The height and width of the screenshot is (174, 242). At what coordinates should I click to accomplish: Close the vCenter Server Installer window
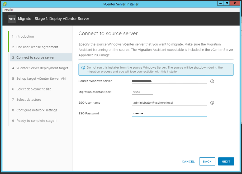[x=235, y=3]
